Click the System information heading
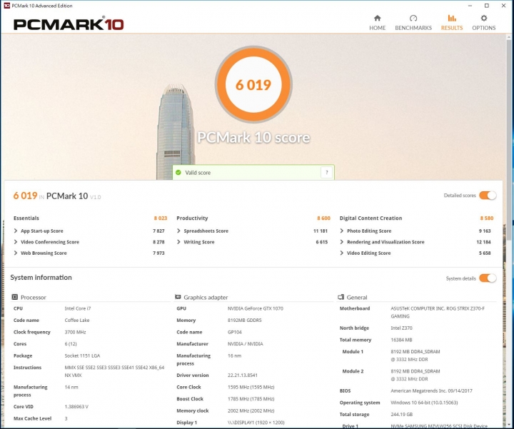 tap(41, 278)
